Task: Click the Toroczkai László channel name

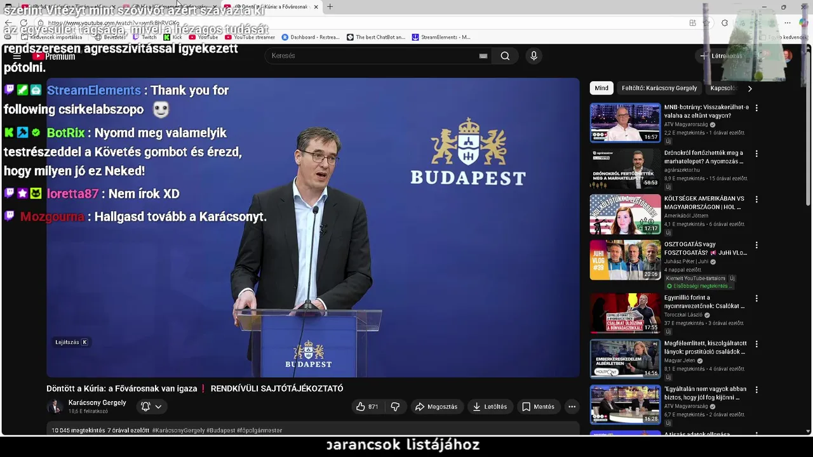Action: point(683,315)
